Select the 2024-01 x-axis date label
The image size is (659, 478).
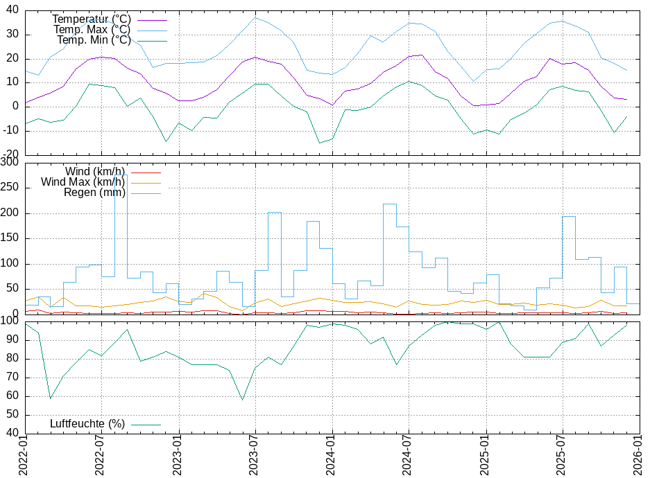pos(332,455)
